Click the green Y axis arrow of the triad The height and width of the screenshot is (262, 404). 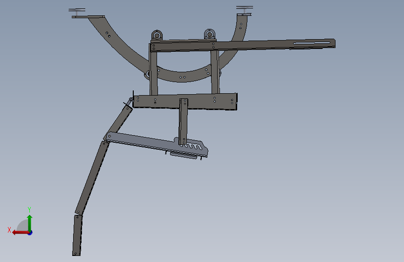[30, 222]
